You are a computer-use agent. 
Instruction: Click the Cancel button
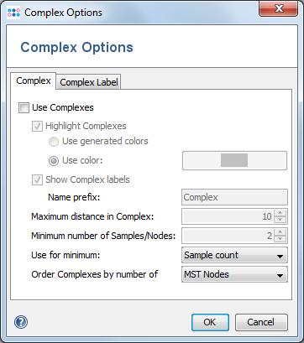[261, 322]
